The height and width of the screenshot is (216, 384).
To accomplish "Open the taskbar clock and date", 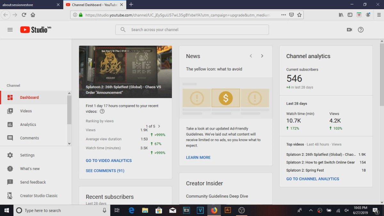I will coord(361,210).
